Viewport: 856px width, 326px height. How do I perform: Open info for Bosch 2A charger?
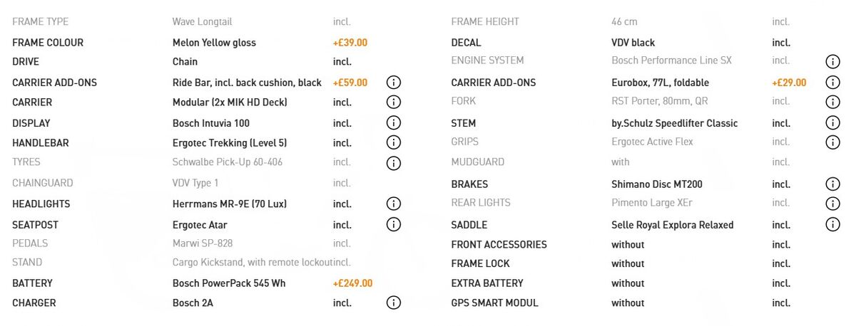click(394, 303)
